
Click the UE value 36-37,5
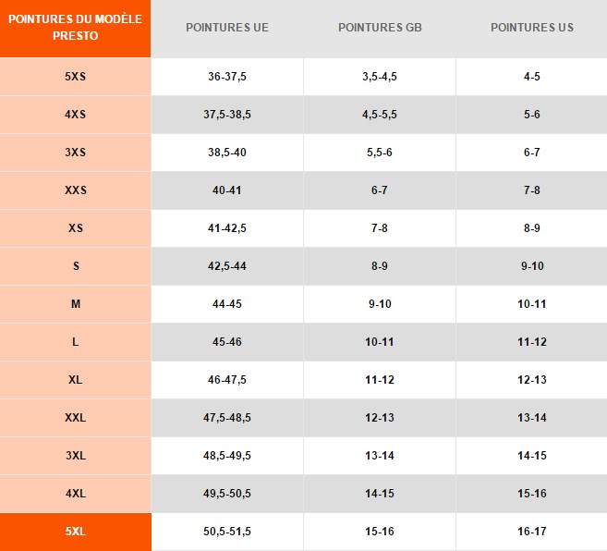click(227, 77)
